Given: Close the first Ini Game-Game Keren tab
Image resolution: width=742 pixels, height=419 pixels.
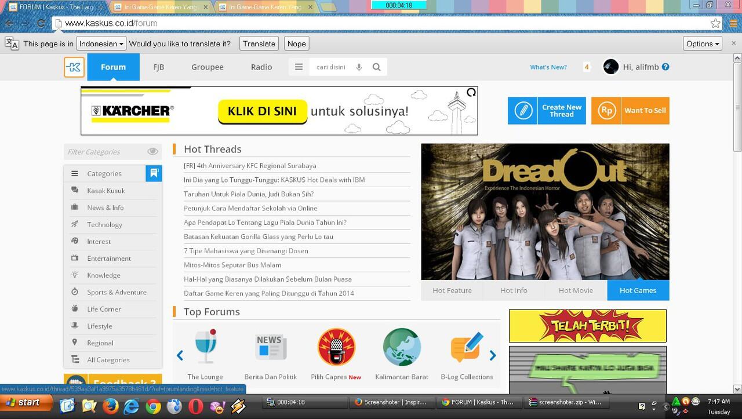Looking at the screenshot, I should coord(204,7).
